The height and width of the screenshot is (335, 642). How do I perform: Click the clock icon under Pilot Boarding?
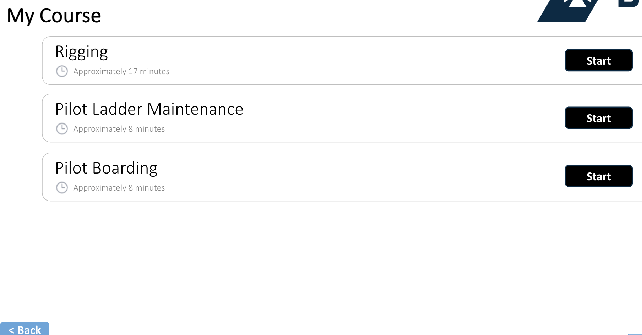pos(62,188)
